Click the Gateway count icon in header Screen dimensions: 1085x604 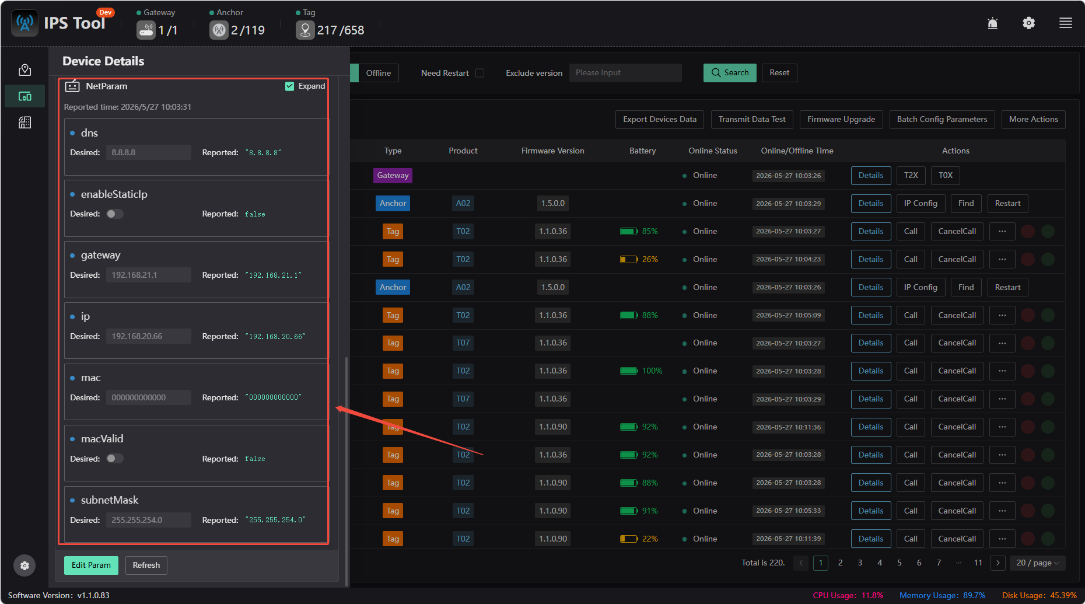coord(146,30)
